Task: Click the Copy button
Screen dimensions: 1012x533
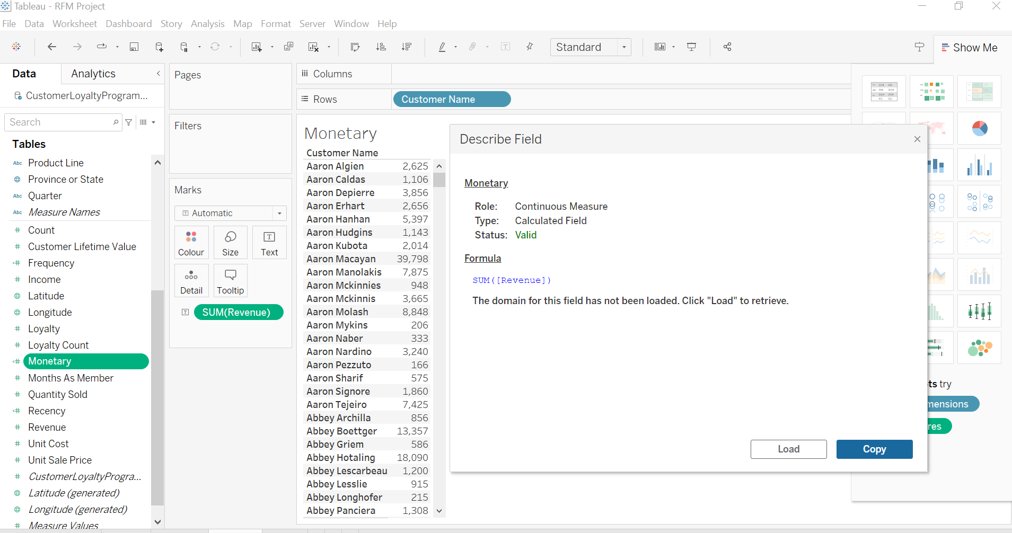Action: (874, 449)
